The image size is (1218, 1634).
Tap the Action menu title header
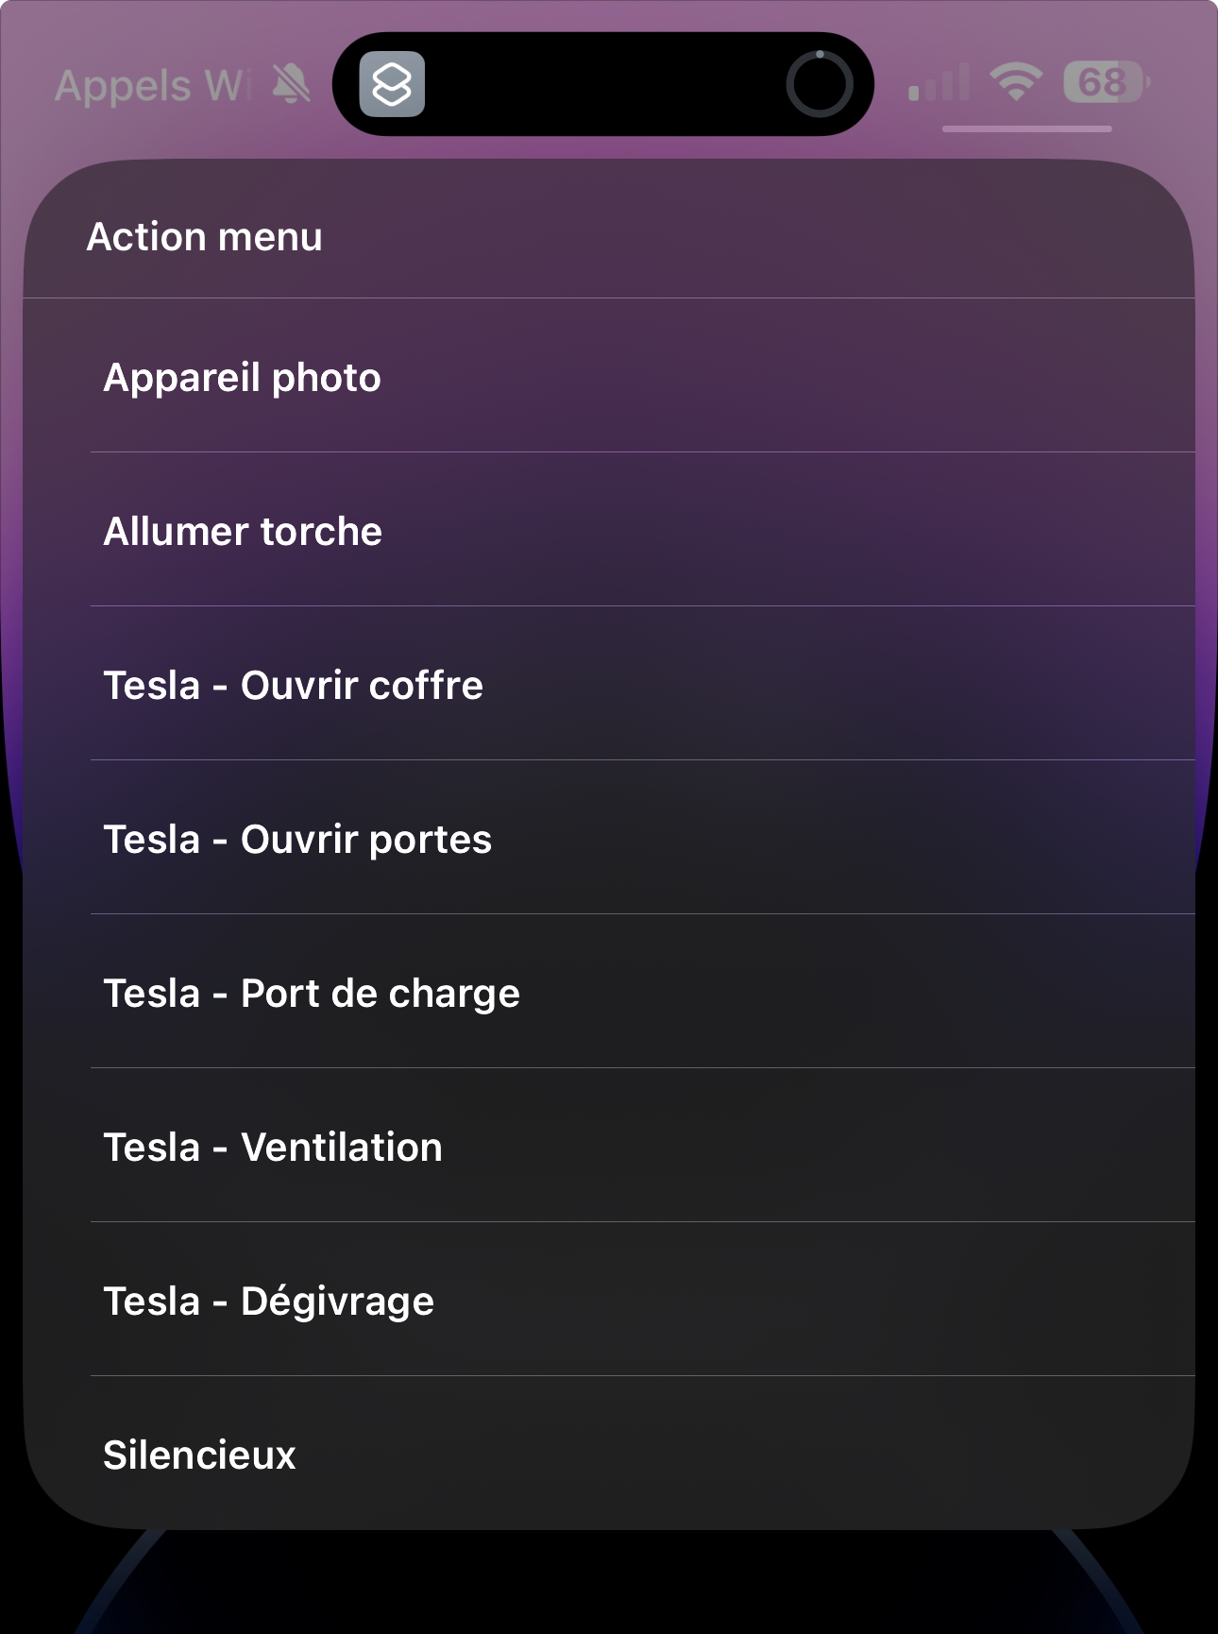click(x=205, y=236)
